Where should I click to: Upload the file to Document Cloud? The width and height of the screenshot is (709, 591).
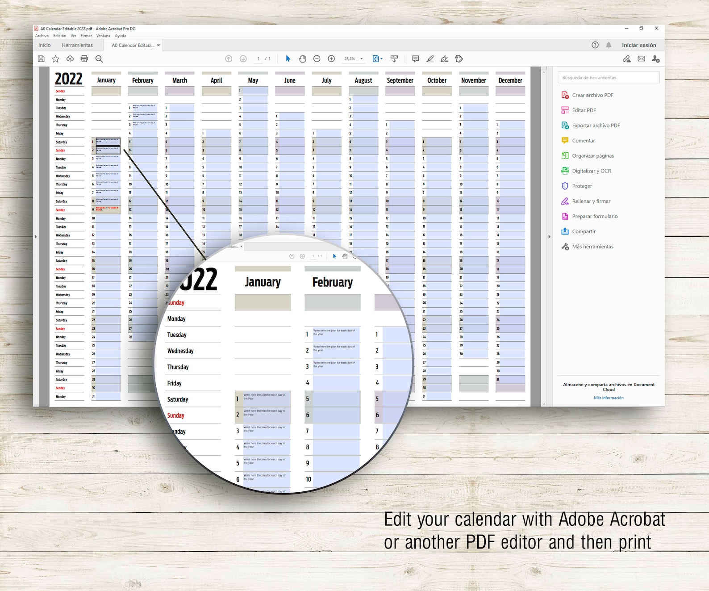[70, 59]
